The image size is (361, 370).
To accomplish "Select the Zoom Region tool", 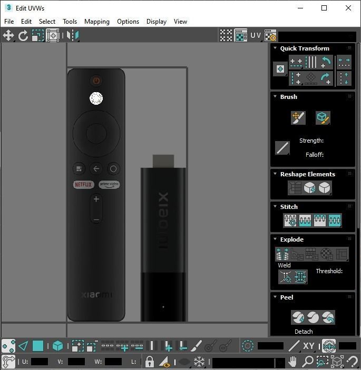I will tap(322, 361).
